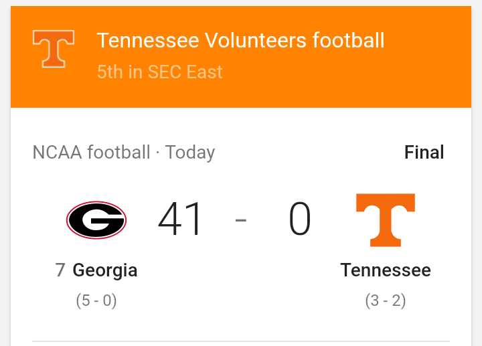Select the Today date label
The height and width of the screenshot is (346, 482).
coord(190,153)
